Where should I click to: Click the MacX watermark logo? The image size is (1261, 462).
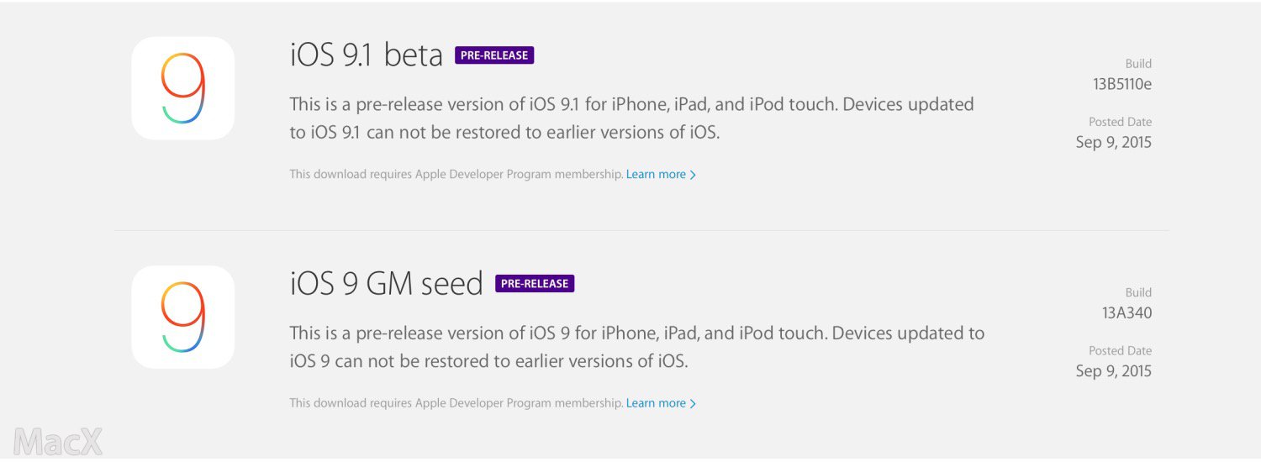[58, 441]
